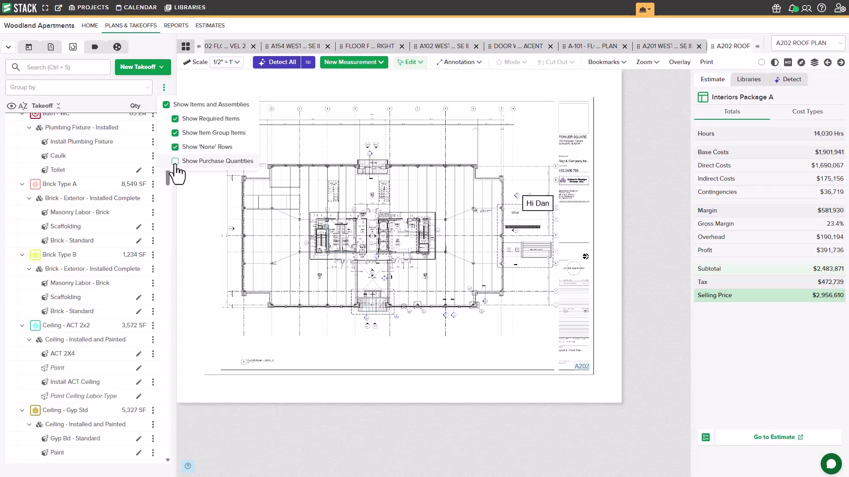The image size is (849, 477).
Task: Click the Ceiling - Gyp Std color swatch
Action: pyautogui.click(x=35, y=410)
